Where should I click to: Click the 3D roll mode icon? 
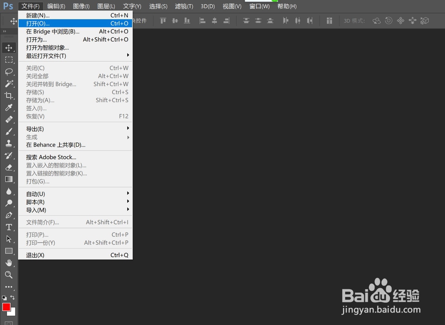tap(388, 21)
